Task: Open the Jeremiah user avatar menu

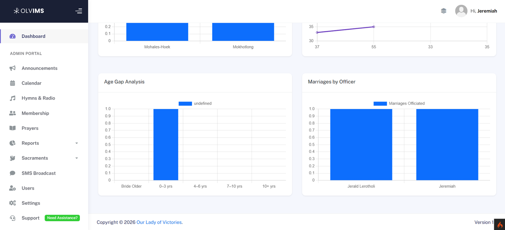Action: 461,11
